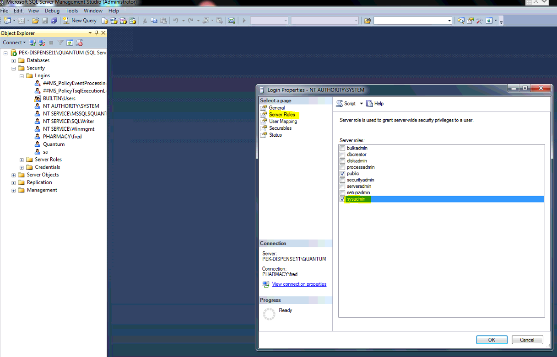Click the Save All toolbar icon
The width and height of the screenshot is (557, 357).
pos(54,21)
